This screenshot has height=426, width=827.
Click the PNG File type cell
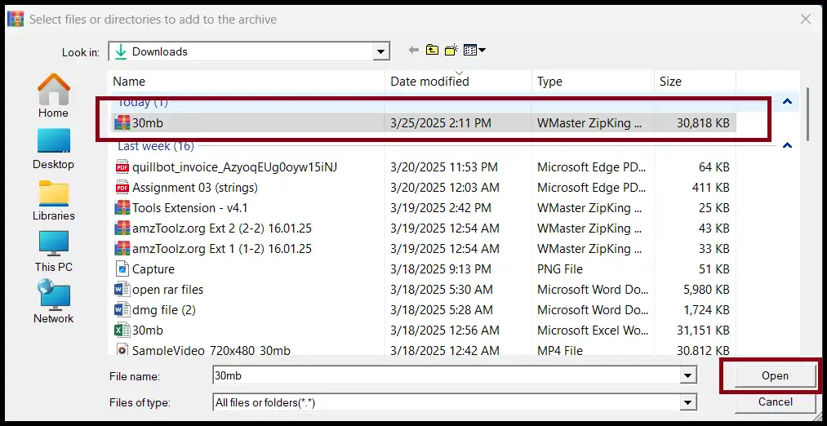pos(559,268)
